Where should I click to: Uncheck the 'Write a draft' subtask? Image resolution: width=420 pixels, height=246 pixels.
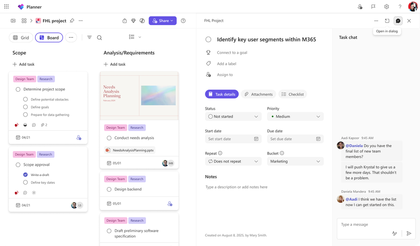[25, 175]
